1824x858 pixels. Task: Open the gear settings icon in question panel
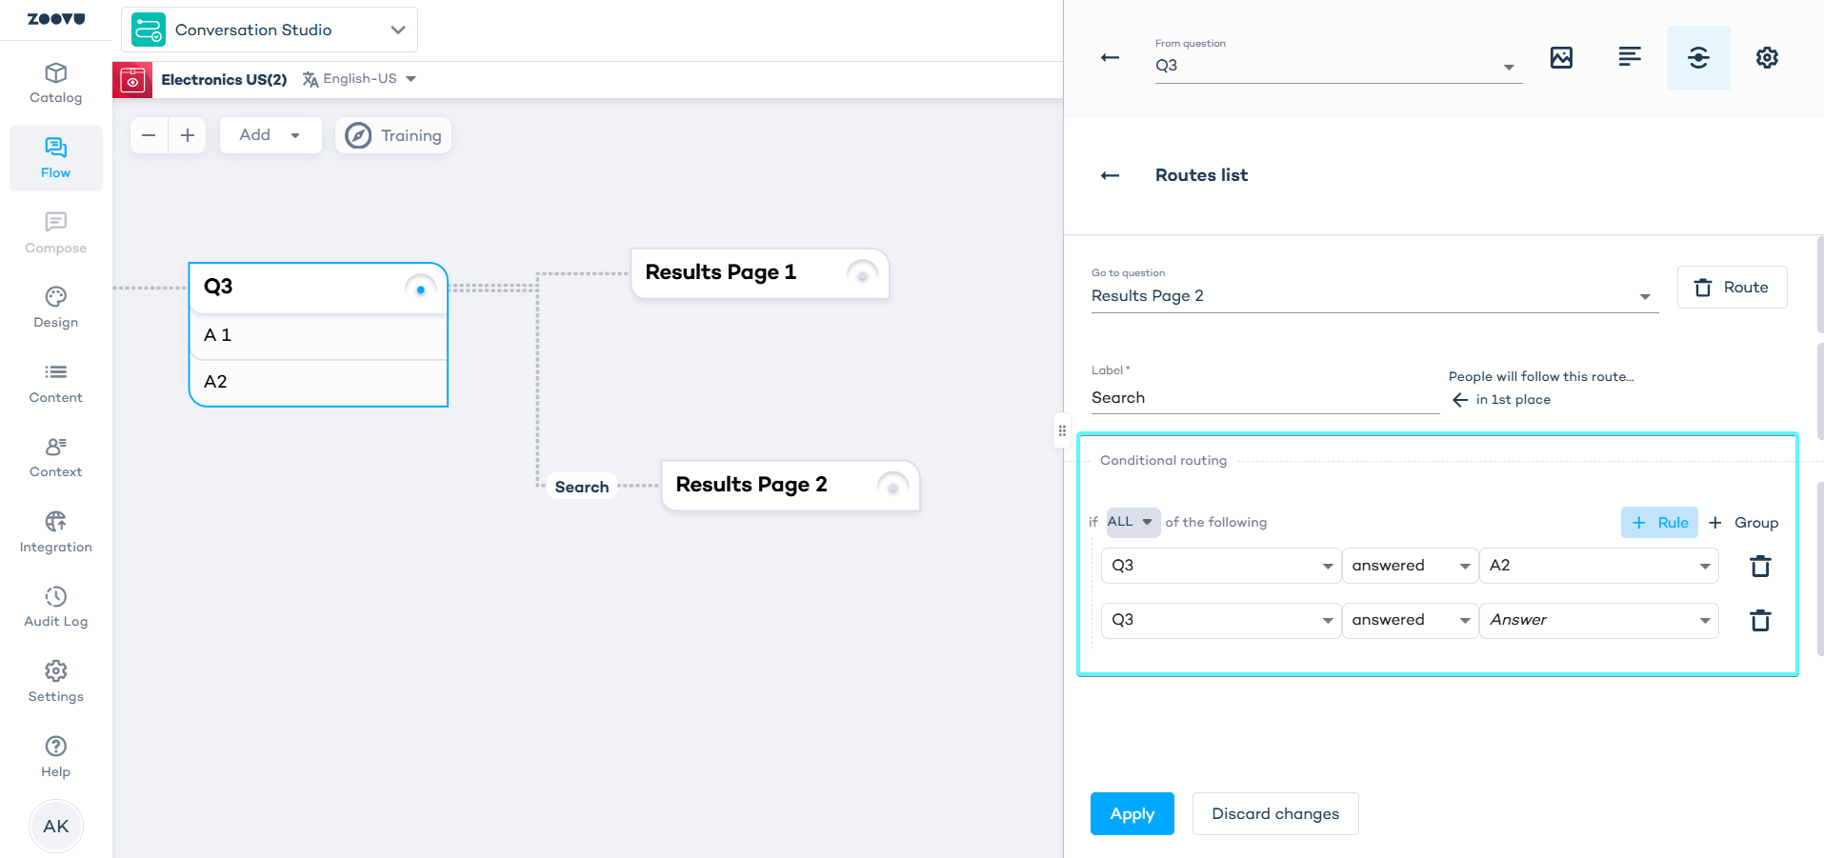coord(1767,58)
